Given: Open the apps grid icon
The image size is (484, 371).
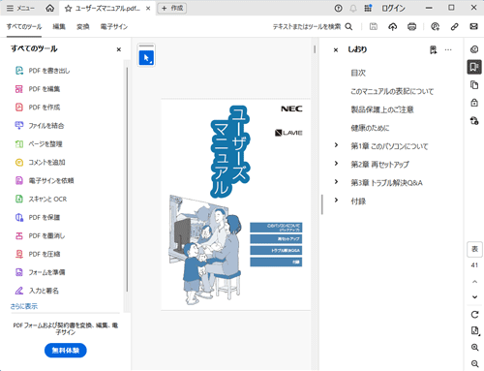Looking at the screenshot, I should [x=368, y=8].
